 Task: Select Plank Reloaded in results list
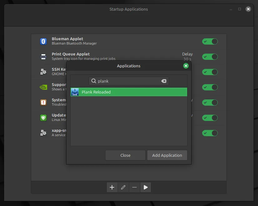tap(129, 92)
